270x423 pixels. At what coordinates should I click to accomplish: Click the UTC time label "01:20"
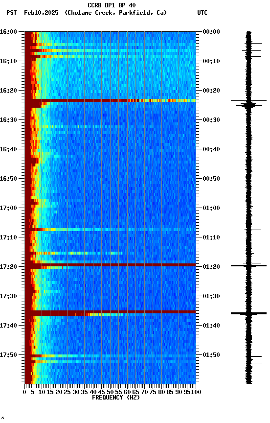(x=211, y=267)
